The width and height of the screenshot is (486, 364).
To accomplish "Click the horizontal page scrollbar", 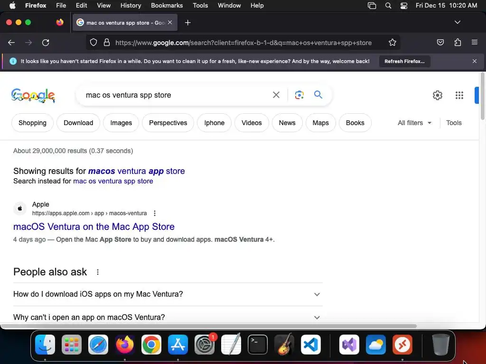I will point(208,326).
